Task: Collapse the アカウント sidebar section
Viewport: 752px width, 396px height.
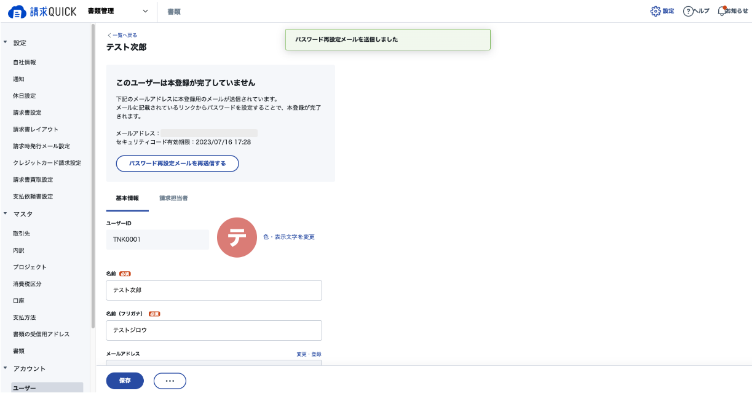Action: click(6, 368)
